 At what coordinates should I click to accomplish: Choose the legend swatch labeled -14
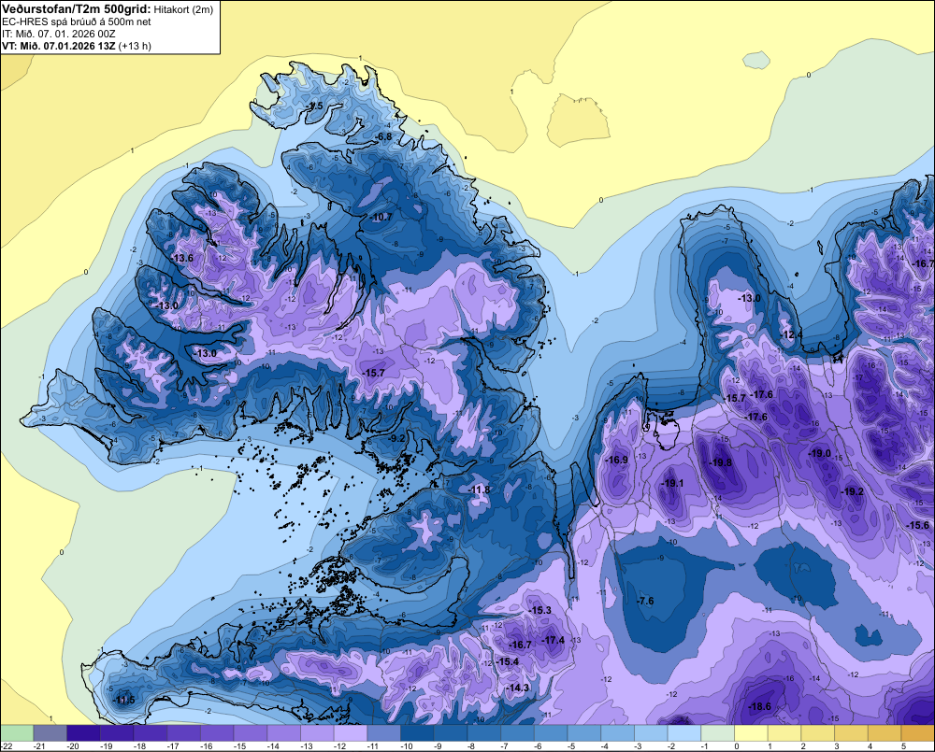[x=284, y=733]
